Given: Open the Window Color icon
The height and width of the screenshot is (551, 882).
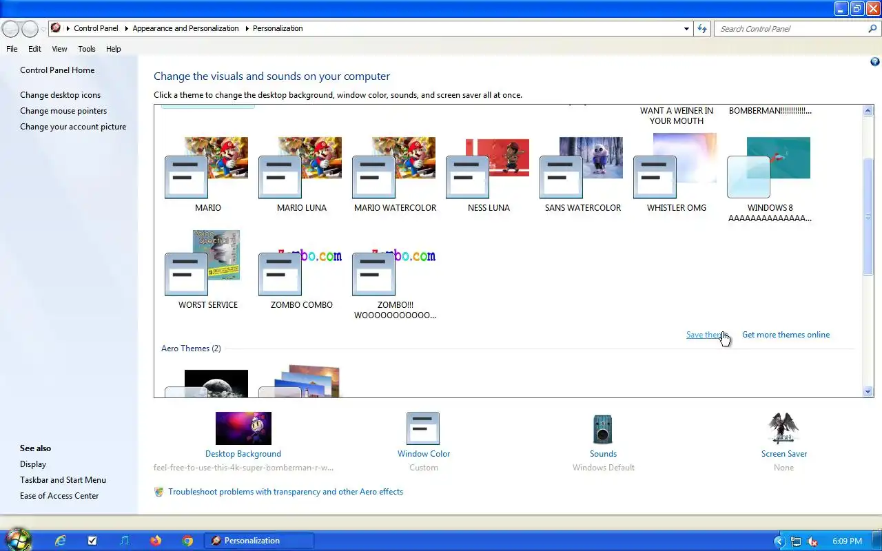Looking at the screenshot, I should pos(423,428).
